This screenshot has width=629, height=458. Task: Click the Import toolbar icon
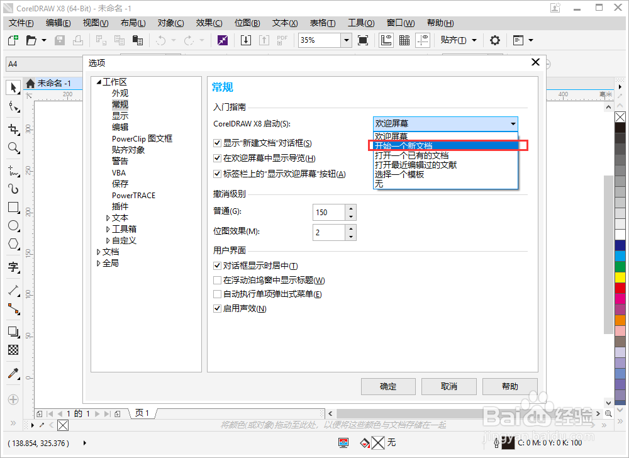[245, 40]
